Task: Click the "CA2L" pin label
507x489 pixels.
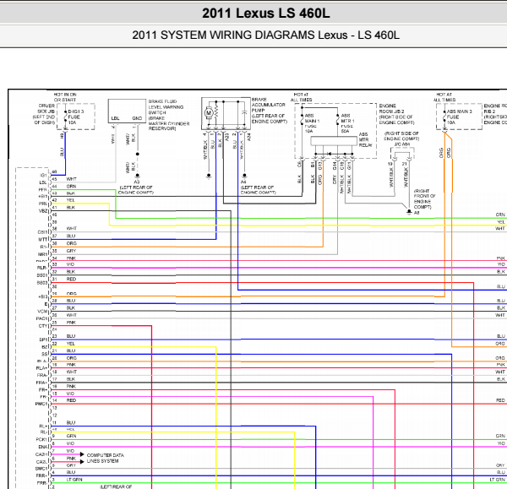Action: (41, 462)
